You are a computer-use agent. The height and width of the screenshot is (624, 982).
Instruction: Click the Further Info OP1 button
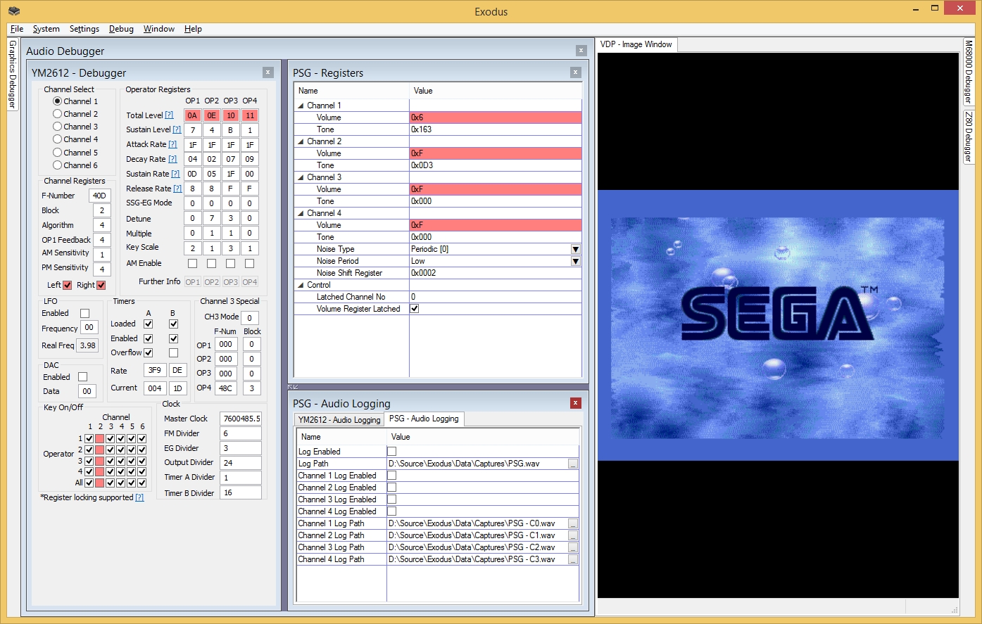(x=192, y=282)
